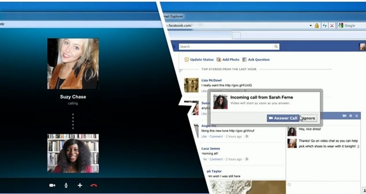Click the padlock security icon in browser
The image size is (366, 194).
tap(317, 26)
